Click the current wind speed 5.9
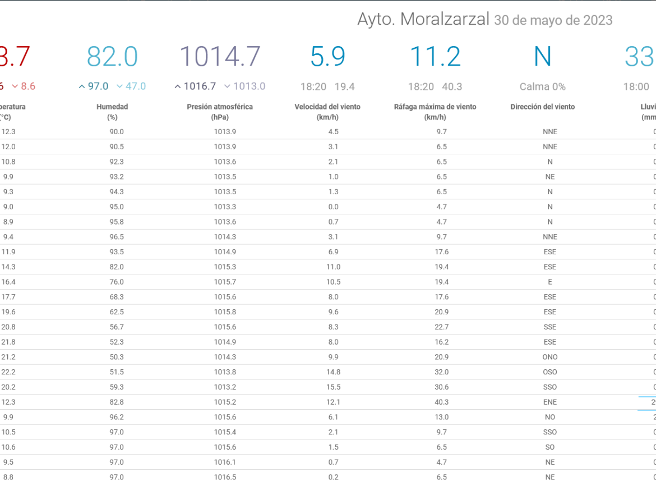 tap(327, 57)
